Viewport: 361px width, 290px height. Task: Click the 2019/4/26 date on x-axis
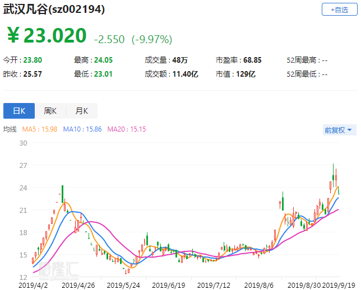point(77,284)
